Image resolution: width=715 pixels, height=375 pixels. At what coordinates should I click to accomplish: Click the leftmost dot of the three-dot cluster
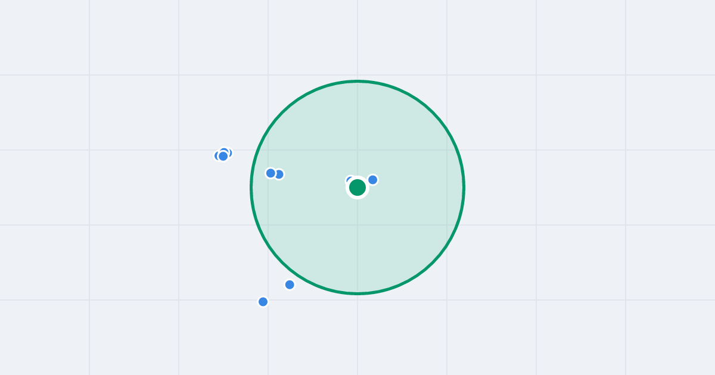[217, 156]
